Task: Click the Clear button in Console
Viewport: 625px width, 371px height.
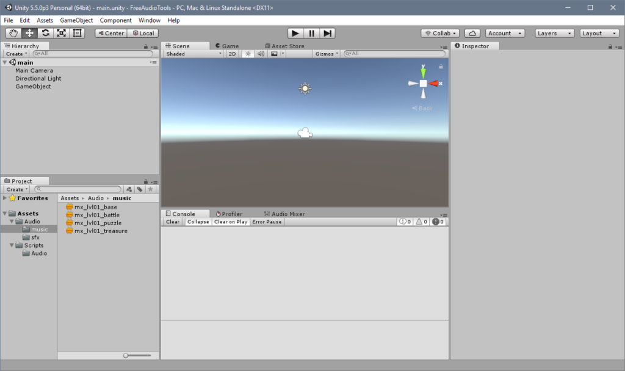Action: click(x=173, y=222)
